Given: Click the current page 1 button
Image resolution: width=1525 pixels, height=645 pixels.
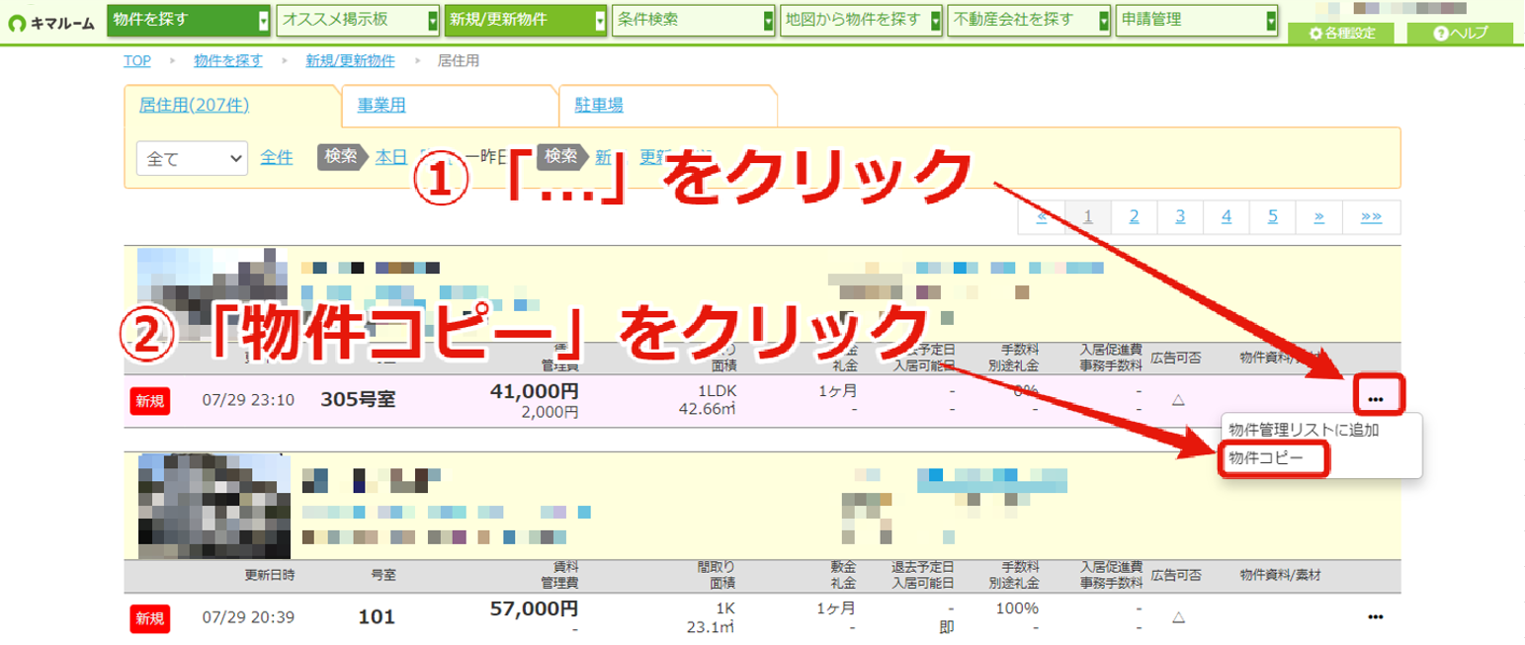Looking at the screenshot, I should (1088, 217).
